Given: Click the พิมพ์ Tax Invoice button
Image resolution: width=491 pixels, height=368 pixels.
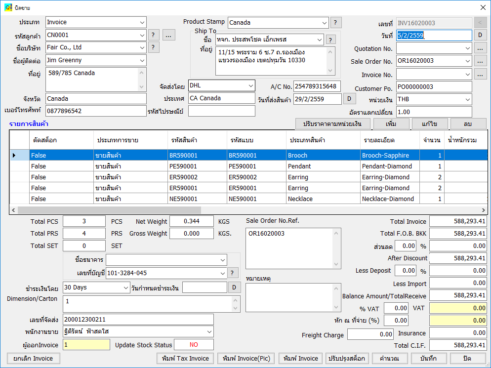Looking at the screenshot, I should point(186,358).
